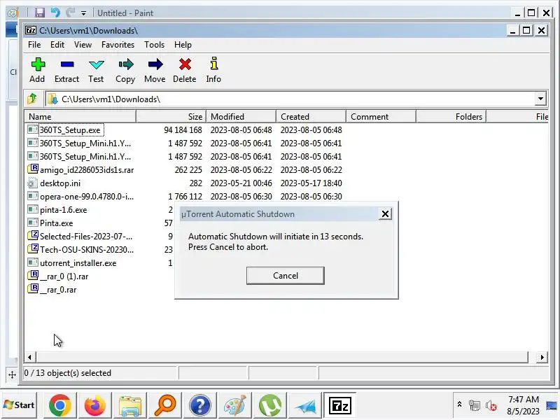Open the View menu
Image resolution: width=560 pixels, height=420 pixels.
click(83, 45)
